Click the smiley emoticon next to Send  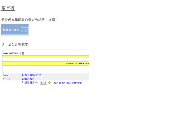49,83
